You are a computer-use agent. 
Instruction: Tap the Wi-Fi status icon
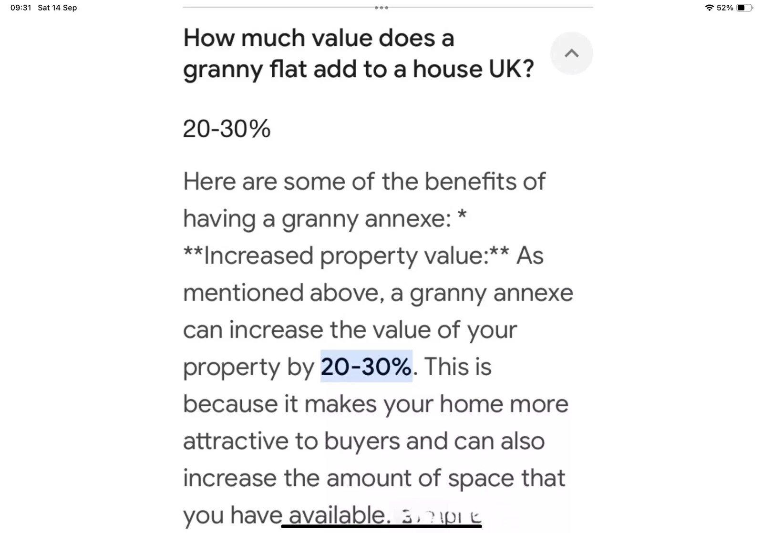pyautogui.click(x=709, y=8)
